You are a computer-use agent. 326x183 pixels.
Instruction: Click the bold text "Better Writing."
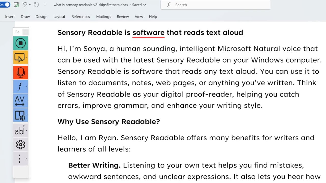pyautogui.click(x=94, y=165)
